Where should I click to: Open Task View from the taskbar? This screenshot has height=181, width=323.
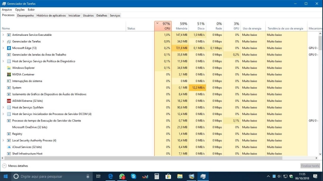point(99,176)
